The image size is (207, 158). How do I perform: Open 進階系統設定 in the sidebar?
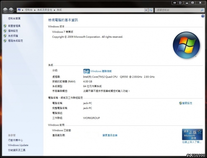coord(16,41)
